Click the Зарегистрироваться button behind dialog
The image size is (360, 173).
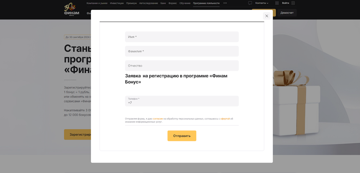pyautogui.click(x=77, y=135)
